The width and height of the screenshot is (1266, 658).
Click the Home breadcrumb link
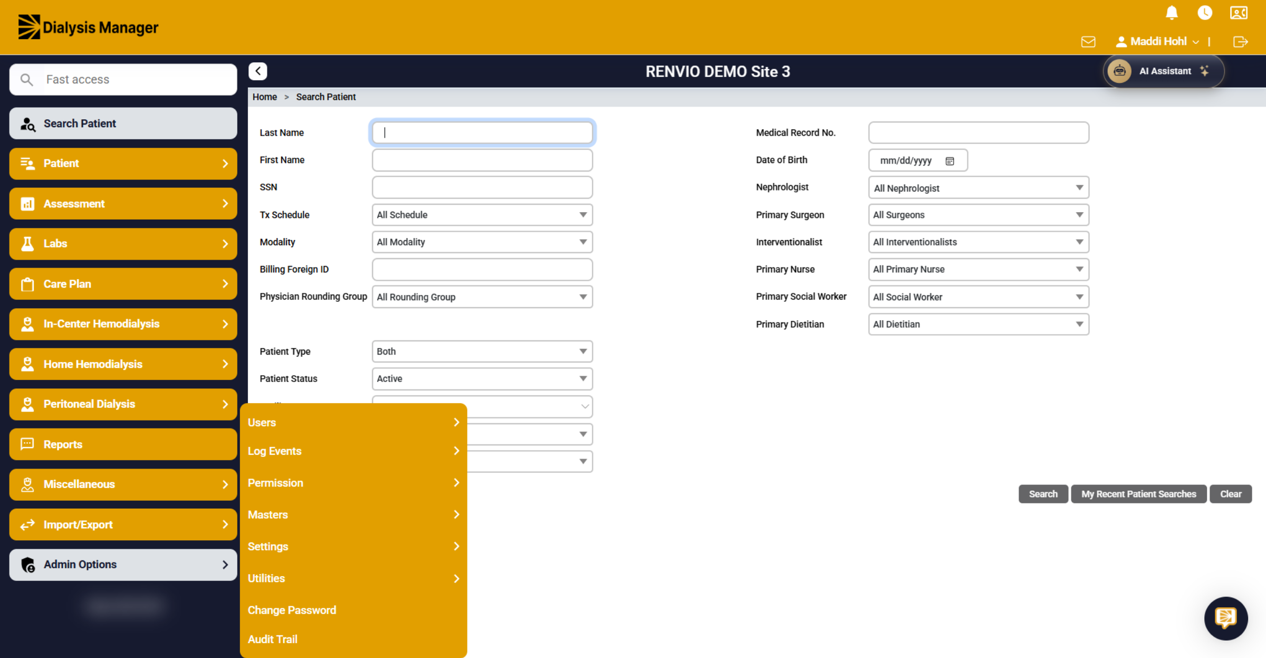[264, 97]
